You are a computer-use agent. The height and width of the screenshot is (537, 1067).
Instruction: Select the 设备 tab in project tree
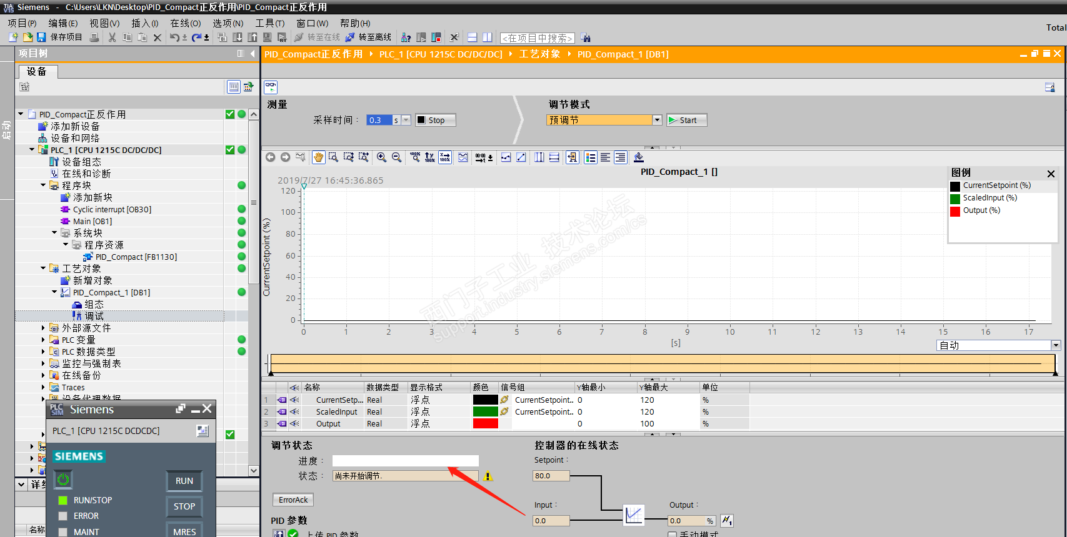[37, 71]
